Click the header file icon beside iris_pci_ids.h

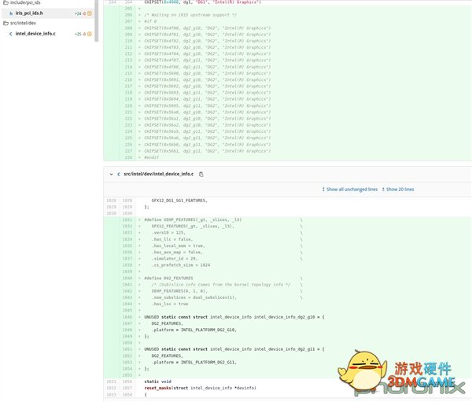click(x=11, y=13)
